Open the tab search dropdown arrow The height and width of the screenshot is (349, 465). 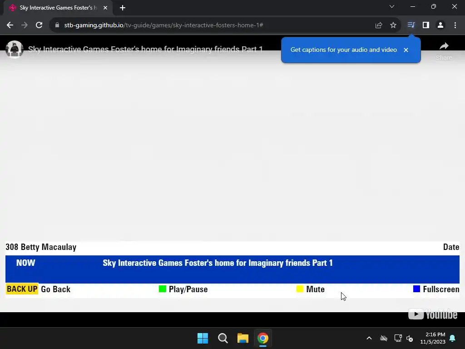392,6
